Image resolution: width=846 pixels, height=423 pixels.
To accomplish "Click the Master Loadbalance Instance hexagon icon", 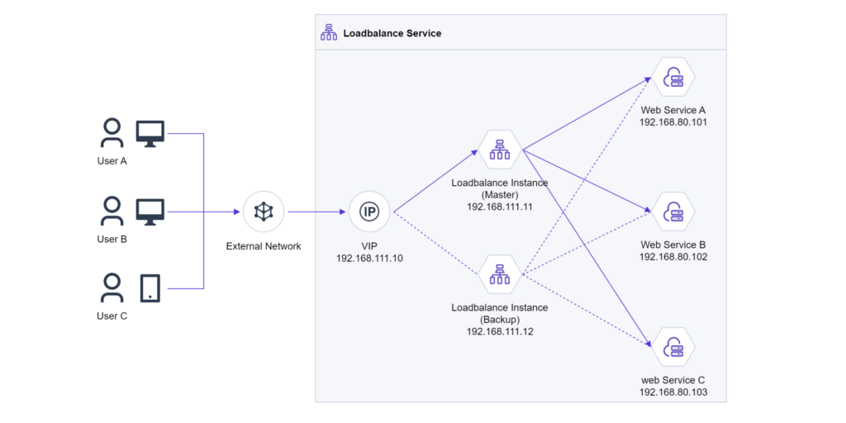I will click(x=500, y=150).
